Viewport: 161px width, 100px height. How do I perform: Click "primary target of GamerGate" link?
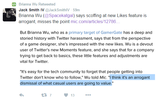(95, 33)
